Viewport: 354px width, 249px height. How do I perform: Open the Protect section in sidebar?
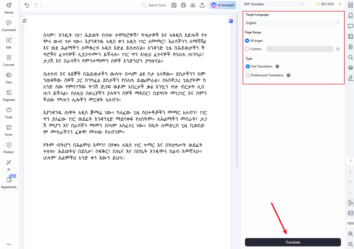click(9, 148)
